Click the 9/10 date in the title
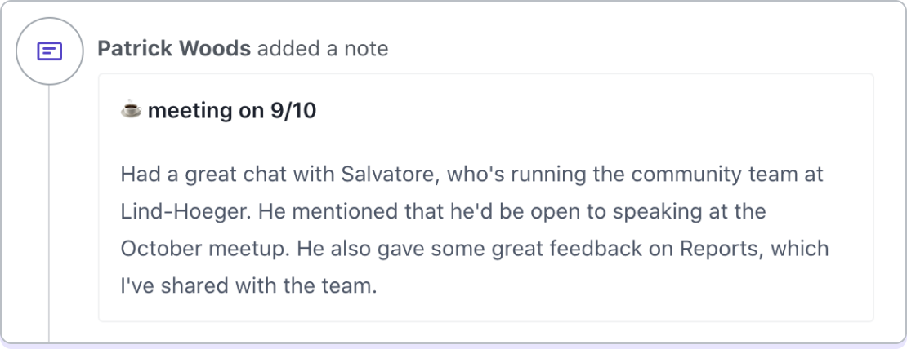This screenshot has width=907, height=349. pos(293,111)
